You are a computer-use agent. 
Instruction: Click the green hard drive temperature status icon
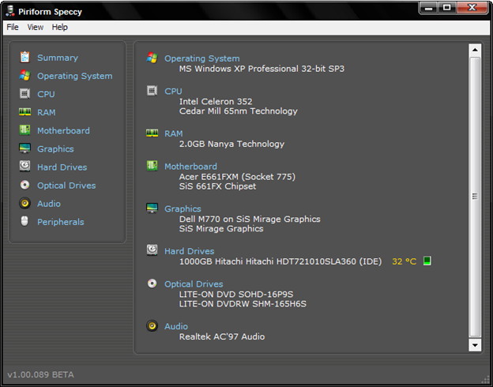(427, 261)
